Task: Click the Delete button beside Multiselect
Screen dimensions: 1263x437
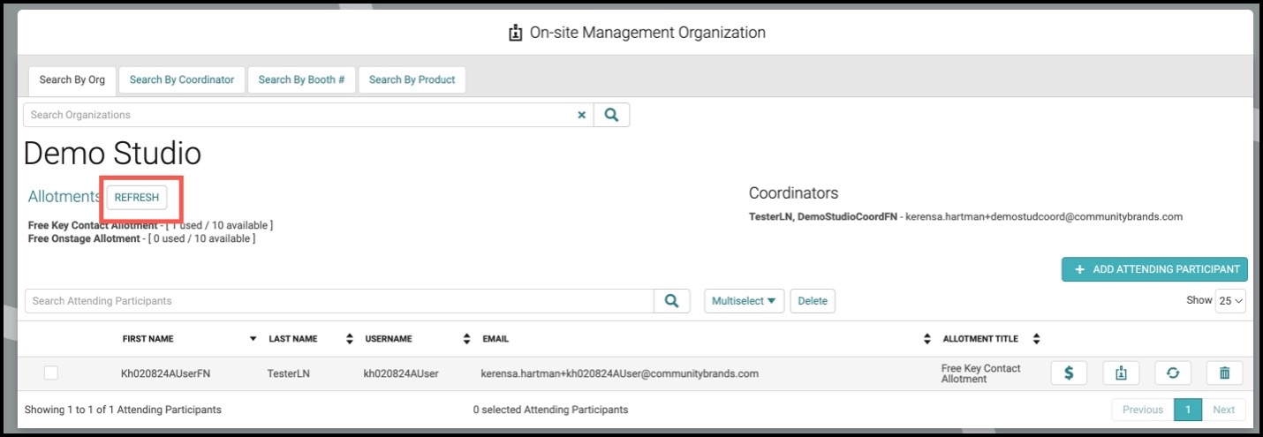Action: (813, 301)
